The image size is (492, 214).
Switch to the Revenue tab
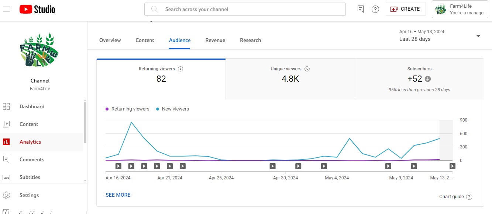(x=215, y=40)
